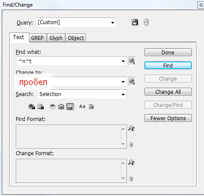Toggle Include Hidden Layers option
This screenshot has height=196, width=204.
pos(53,107)
